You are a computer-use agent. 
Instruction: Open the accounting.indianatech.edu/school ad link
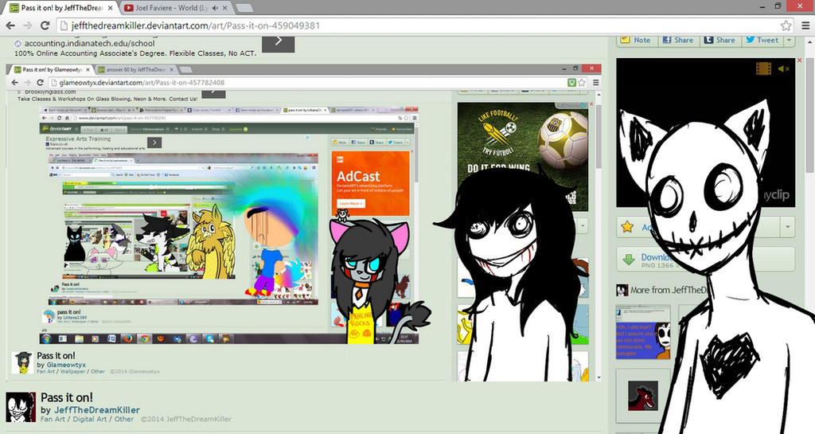point(89,44)
